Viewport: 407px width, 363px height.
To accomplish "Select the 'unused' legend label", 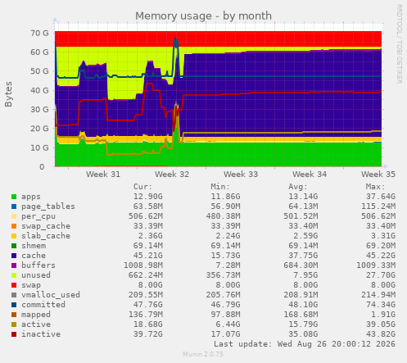I will coord(36,275).
